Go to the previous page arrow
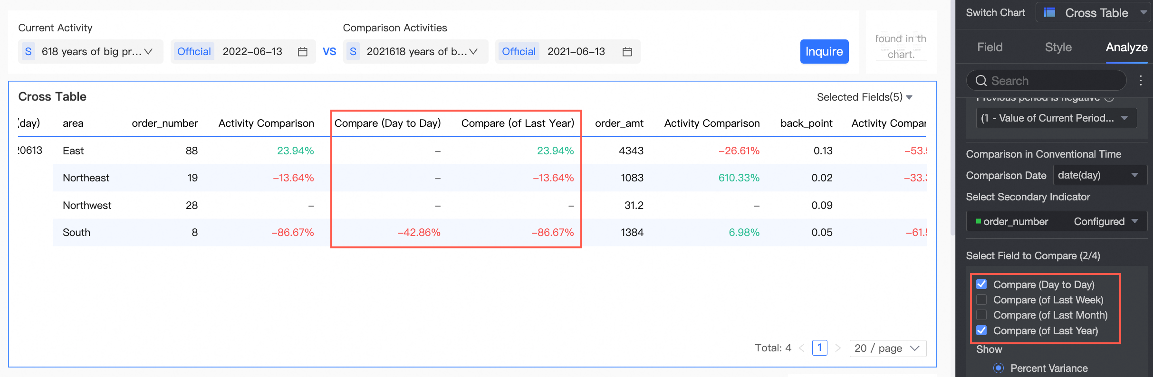 click(x=802, y=348)
